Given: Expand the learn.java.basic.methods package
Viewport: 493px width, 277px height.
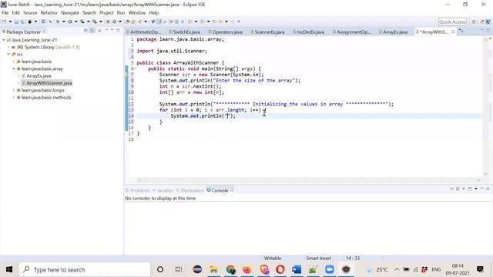Looking at the screenshot, I should coord(14,98).
